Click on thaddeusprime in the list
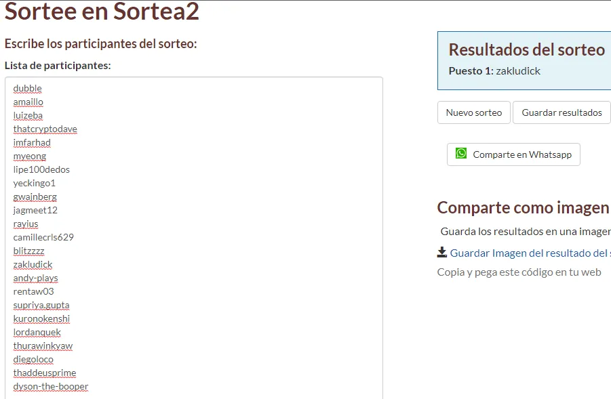Image resolution: width=611 pixels, height=399 pixels. (45, 373)
